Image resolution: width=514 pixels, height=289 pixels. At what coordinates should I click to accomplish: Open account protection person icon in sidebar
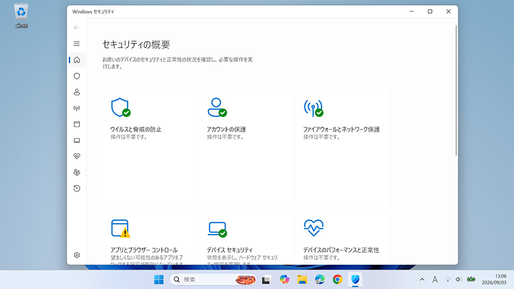[77, 92]
